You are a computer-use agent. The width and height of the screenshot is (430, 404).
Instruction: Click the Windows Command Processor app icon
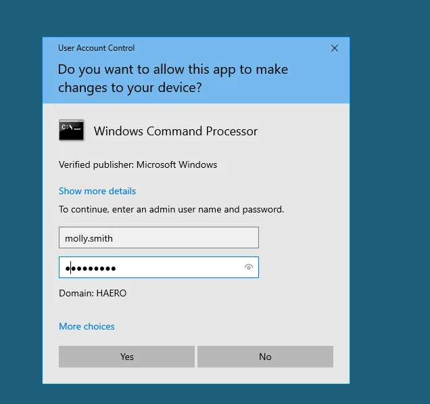[x=71, y=130]
